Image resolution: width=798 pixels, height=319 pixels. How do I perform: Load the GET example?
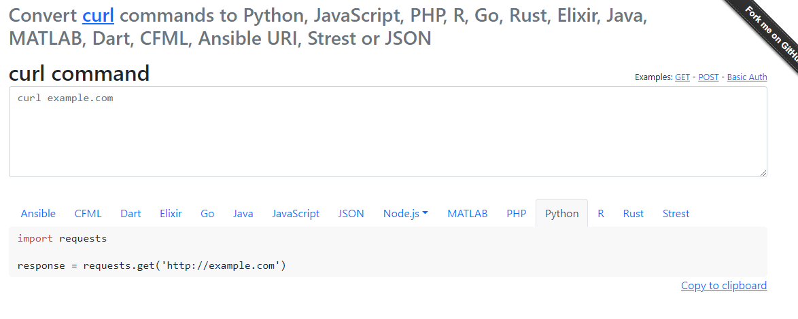coord(682,77)
